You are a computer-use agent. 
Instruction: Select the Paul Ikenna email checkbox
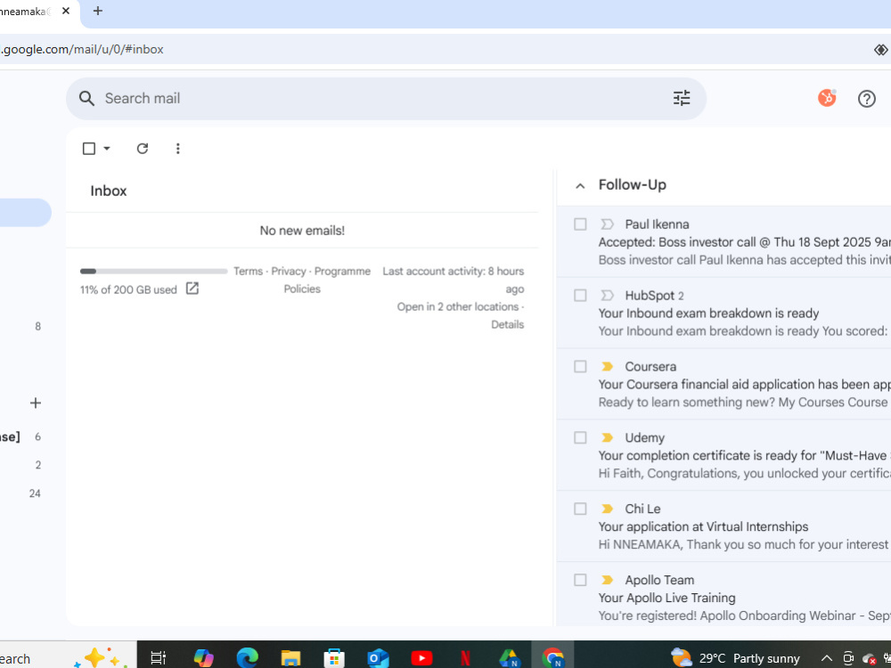point(580,224)
